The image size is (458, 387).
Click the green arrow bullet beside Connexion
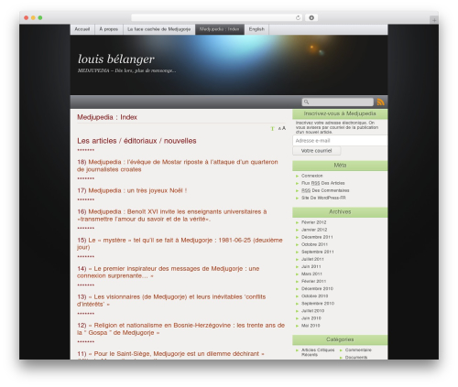click(298, 176)
